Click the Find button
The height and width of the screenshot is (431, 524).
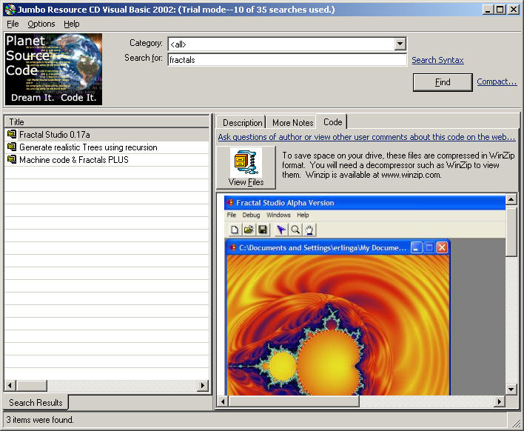point(443,82)
